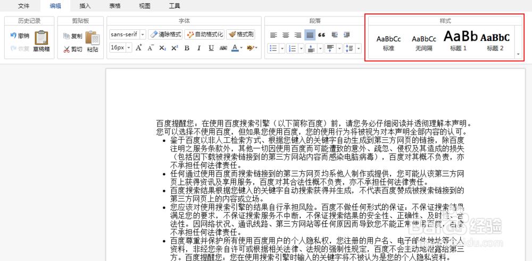Apply the 标题 1 heading style
532x261 pixels.
click(460, 41)
